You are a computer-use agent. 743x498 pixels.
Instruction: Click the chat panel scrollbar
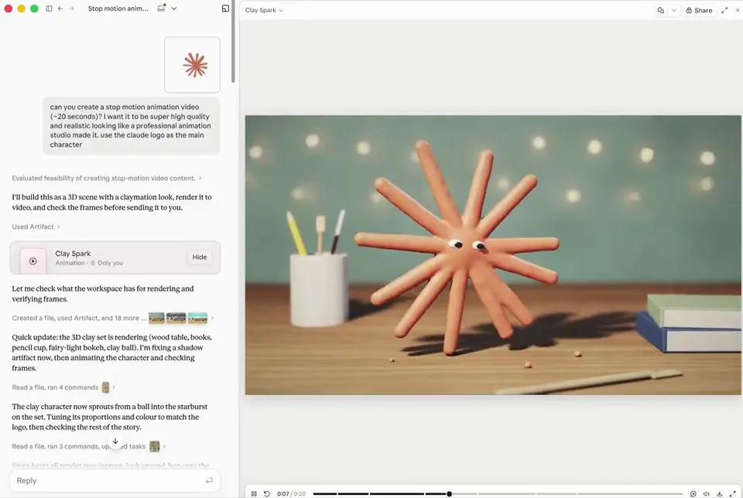coord(233,42)
